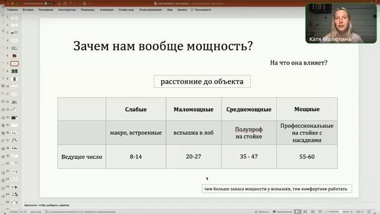Click the 8-14 table cell
This screenshot has height=214, width=380.
pos(136,157)
